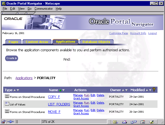This screenshot has height=125, width=165.
Task: Click the Customize Page link
Action: pyautogui.click(x=118, y=33)
